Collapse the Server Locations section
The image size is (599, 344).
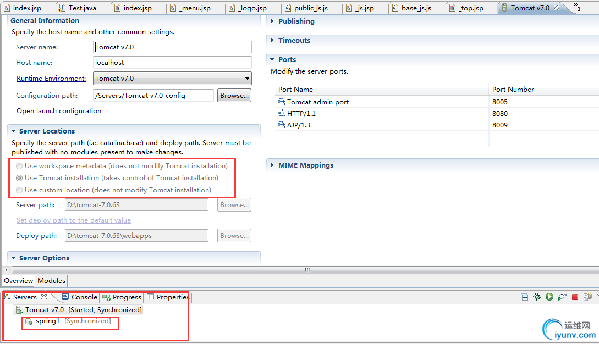point(13,131)
